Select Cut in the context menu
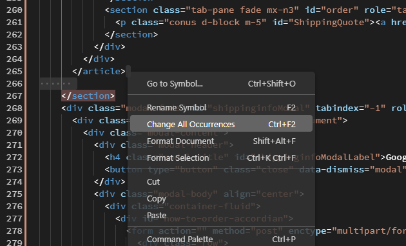 (222, 181)
